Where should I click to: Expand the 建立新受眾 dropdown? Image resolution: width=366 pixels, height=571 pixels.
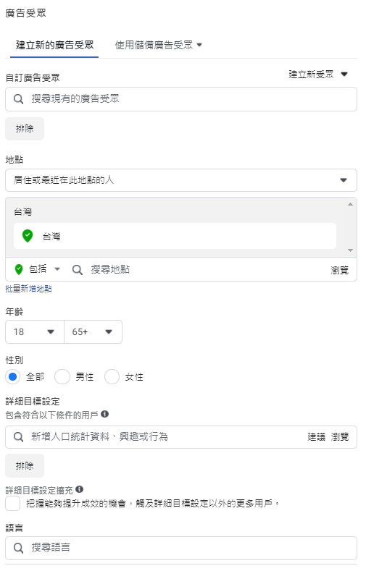point(318,75)
